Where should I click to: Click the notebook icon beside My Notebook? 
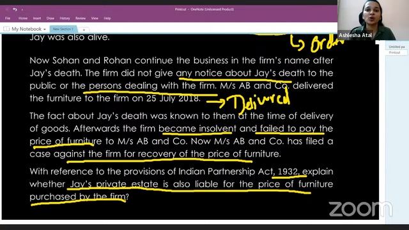coord(6,29)
